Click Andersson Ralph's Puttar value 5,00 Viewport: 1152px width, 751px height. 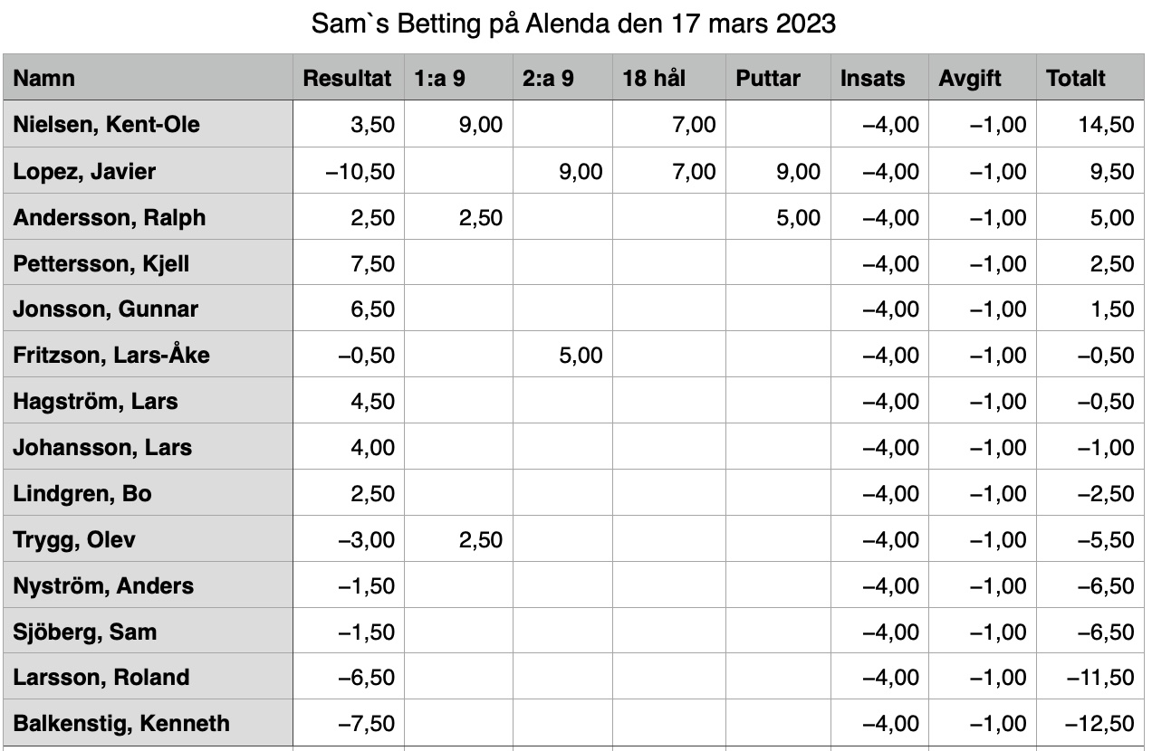tap(778, 217)
